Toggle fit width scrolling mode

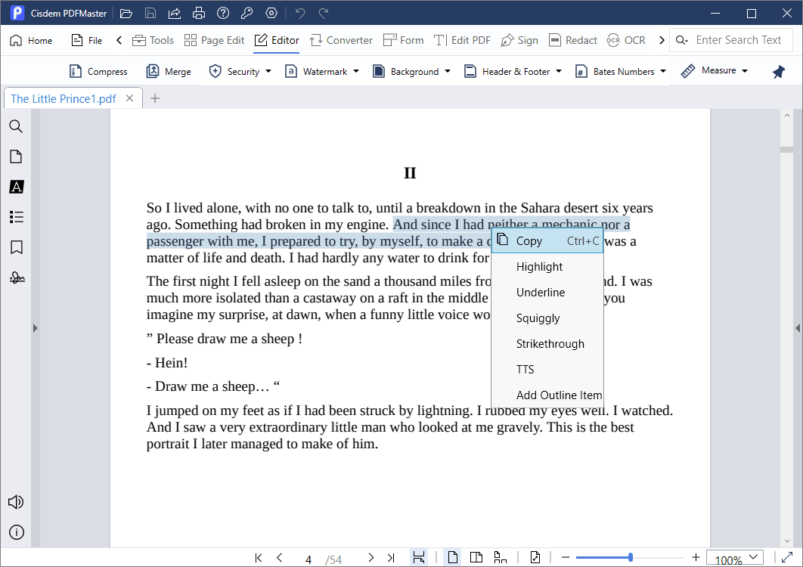point(419,557)
